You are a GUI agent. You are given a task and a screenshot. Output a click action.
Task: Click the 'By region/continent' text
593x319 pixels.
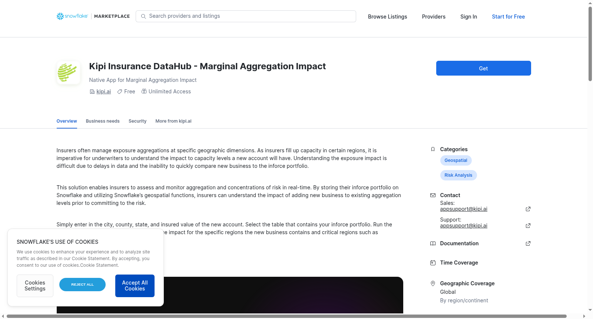pos(464,300)
